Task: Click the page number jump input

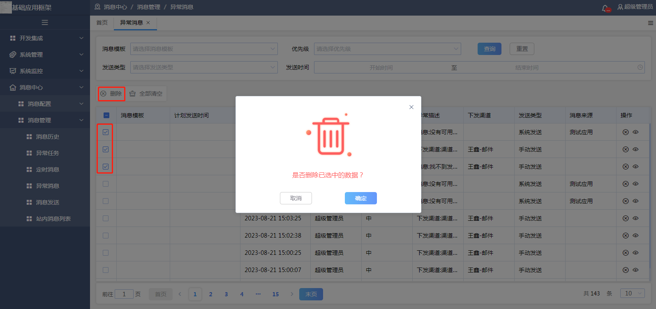Action: pos(124,294)
